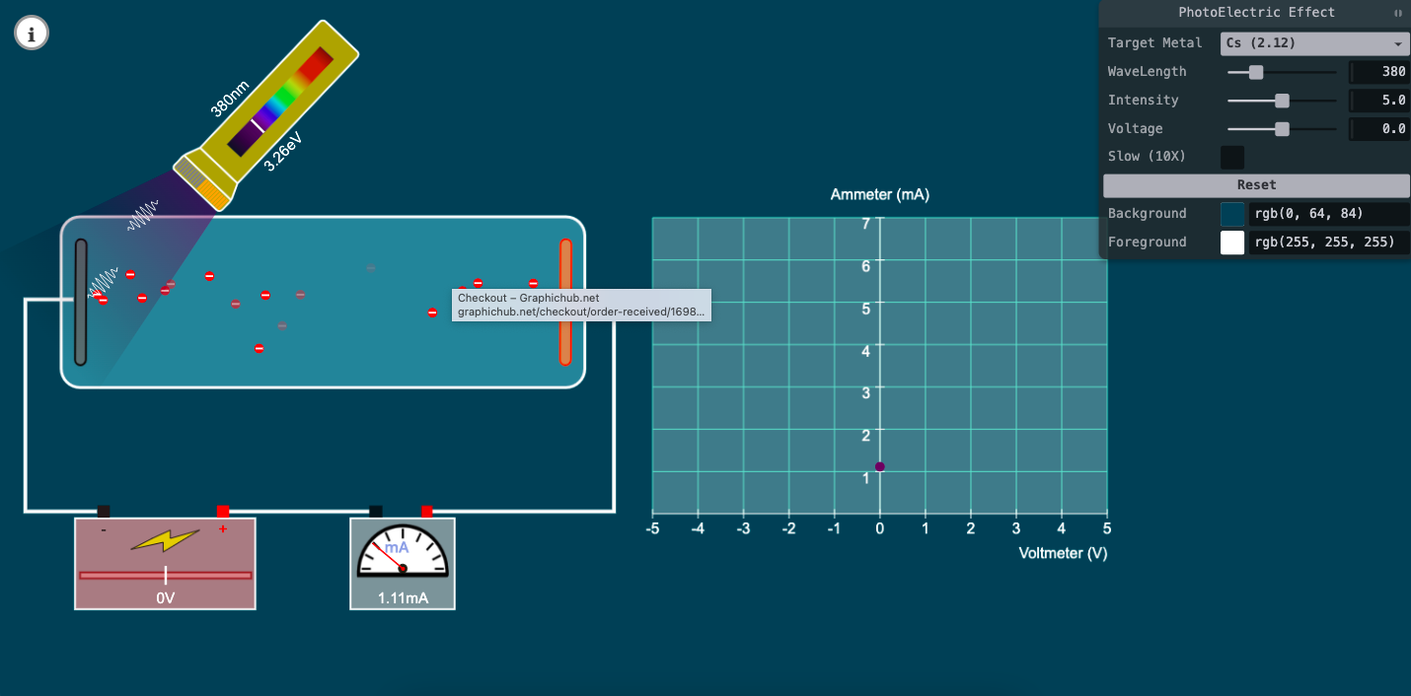This screenshot has width=1411, height=696.
Task: Click the WaveLength value field 380
Action: (1379, 72)
